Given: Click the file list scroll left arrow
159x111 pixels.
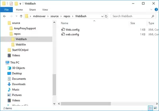Looking at the screenshot, I should (x=59, y=104).
